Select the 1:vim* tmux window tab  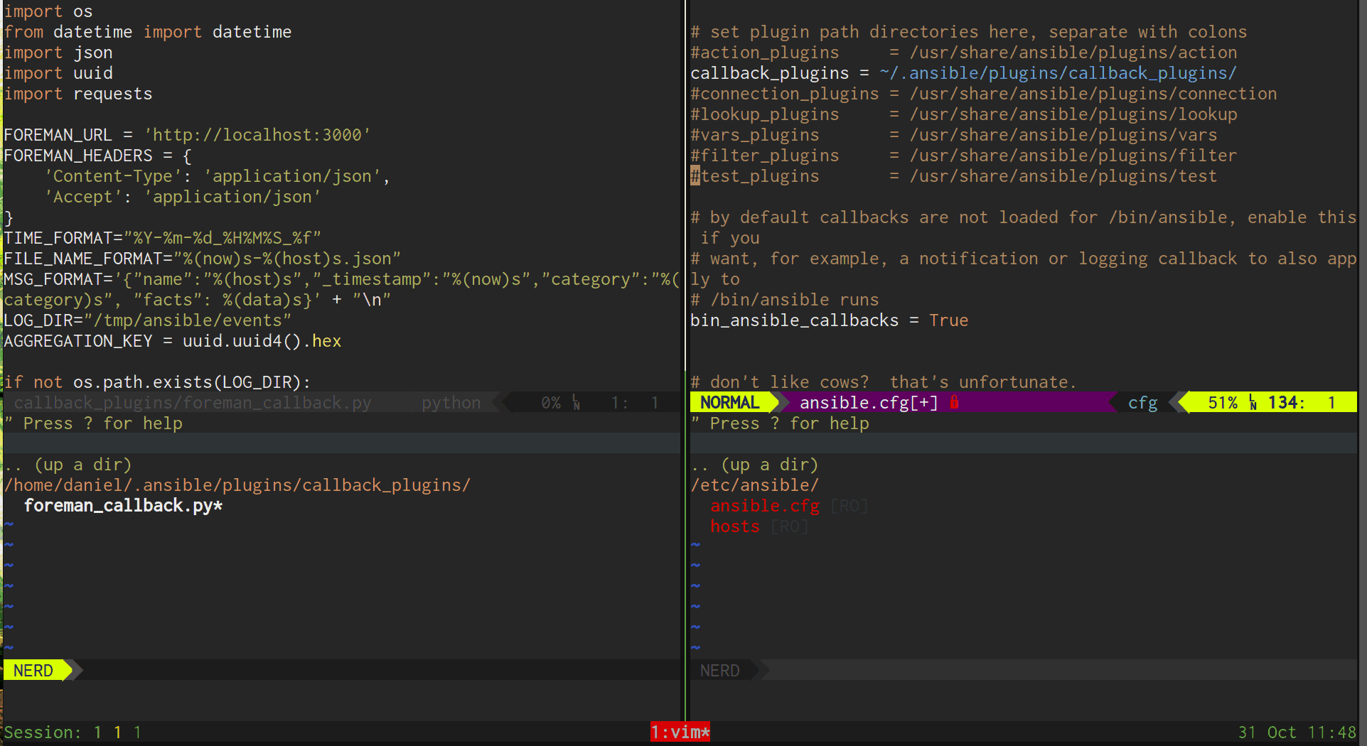[x=680, y=733]
